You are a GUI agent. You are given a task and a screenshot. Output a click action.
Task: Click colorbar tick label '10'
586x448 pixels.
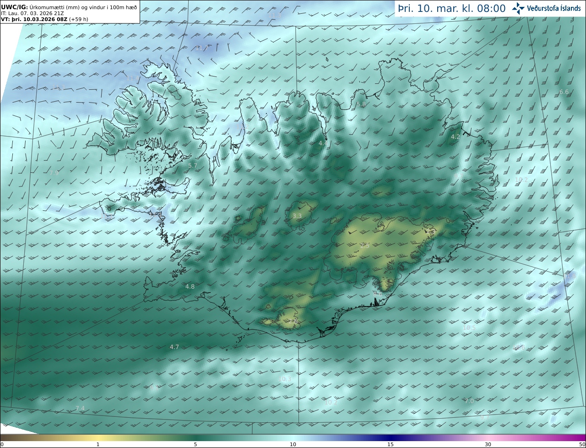pyautogui.click(x=293, y=444)
